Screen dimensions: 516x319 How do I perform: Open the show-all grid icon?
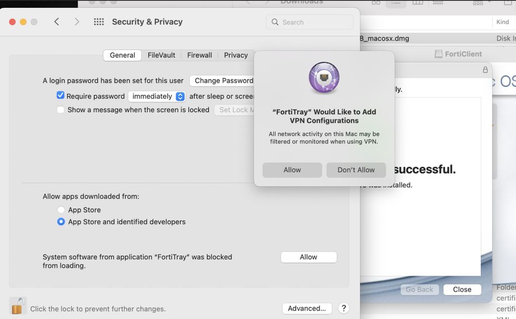click(x=99, y=22)
